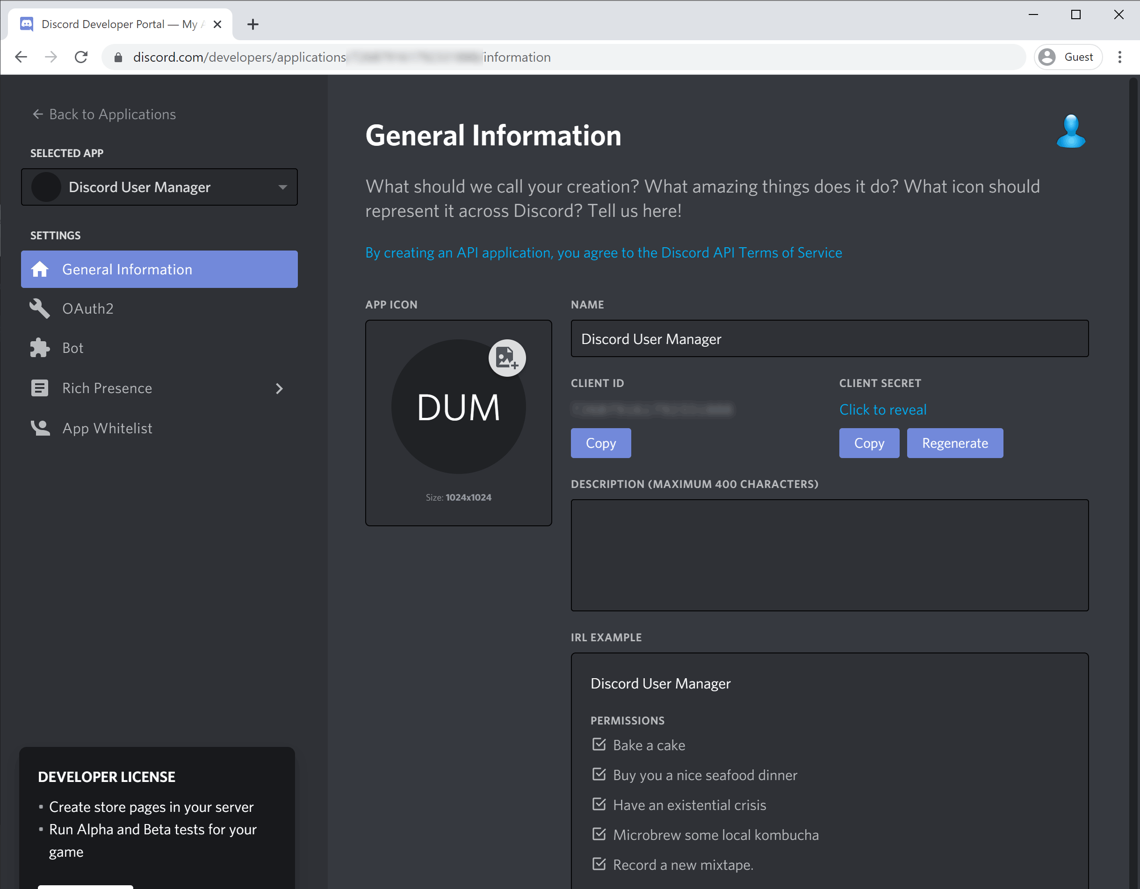Expand the Rich Presence submenu chevron
The height and width of the screenshot is (889, 1140).
pyautogui.click(x=279, y=388)
